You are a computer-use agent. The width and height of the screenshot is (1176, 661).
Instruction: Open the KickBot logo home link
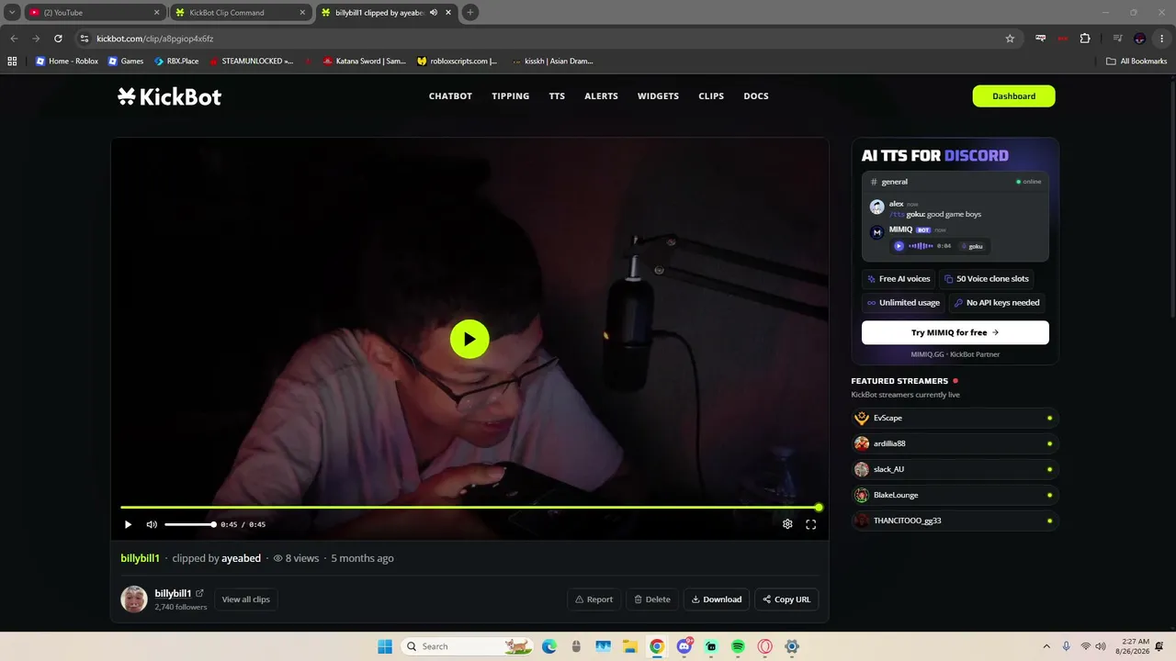(170, 96)
